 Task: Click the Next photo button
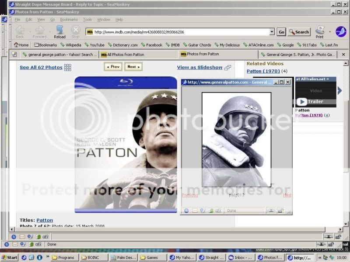pyautogui.click(x=133, y=67)
